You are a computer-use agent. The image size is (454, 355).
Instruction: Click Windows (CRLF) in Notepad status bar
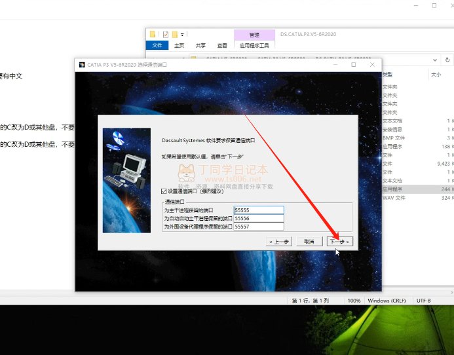(387, 301)
